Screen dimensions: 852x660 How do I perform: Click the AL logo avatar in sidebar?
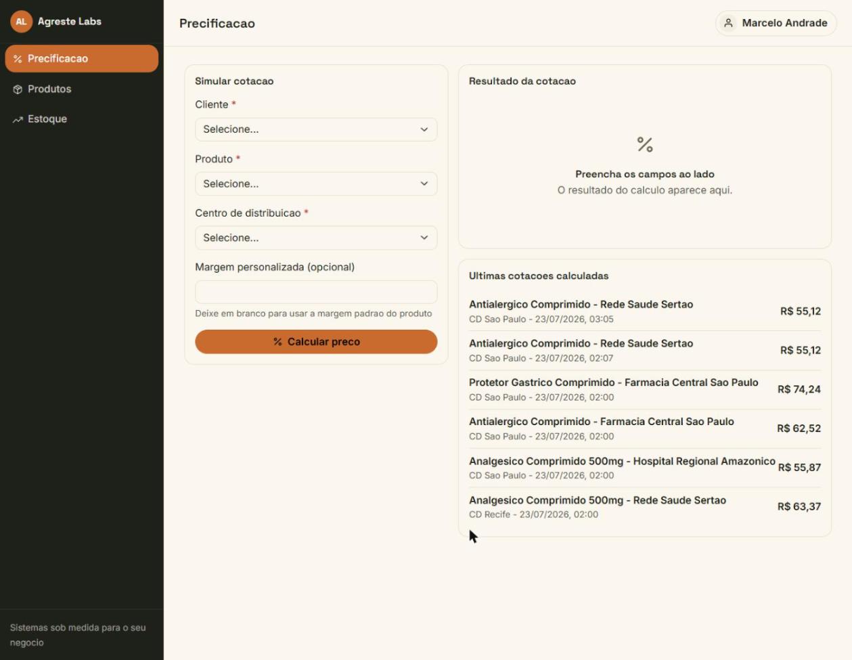pyautogui.click(x=21, y=22)
